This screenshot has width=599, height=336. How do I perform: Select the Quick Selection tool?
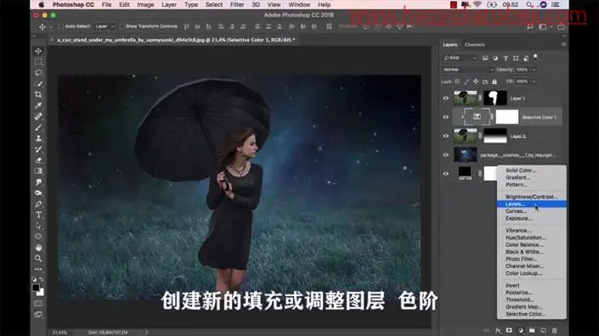point(38,83)
